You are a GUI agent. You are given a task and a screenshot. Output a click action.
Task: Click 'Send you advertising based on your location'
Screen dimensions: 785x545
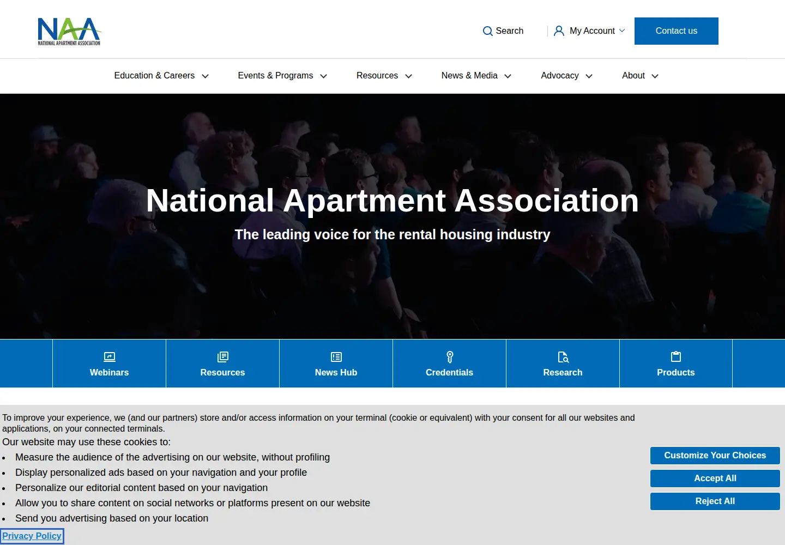pyautogui.click(x=112, y=518)
